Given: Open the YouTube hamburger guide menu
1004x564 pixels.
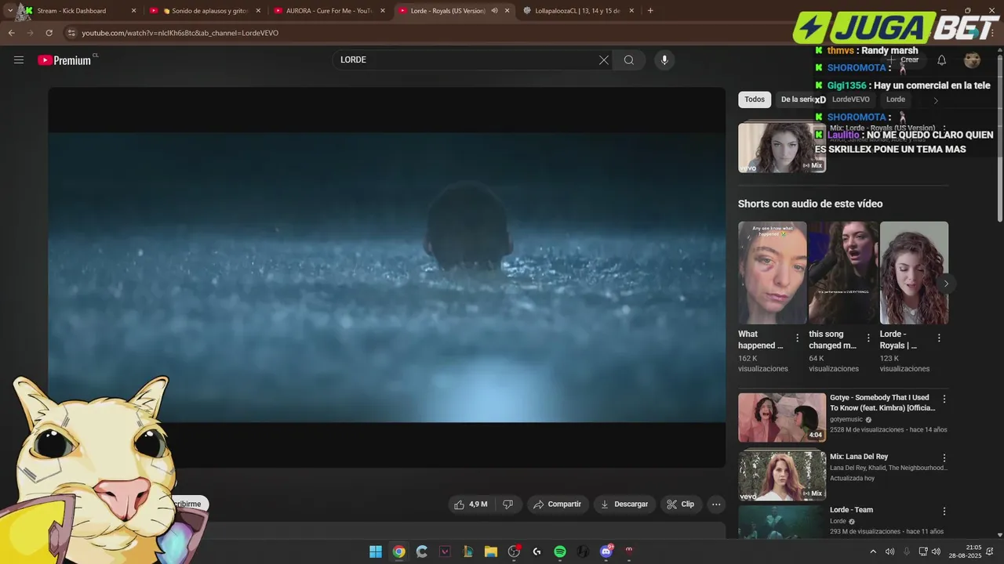Looking at the screenshot, I should [x=19, y=60].
